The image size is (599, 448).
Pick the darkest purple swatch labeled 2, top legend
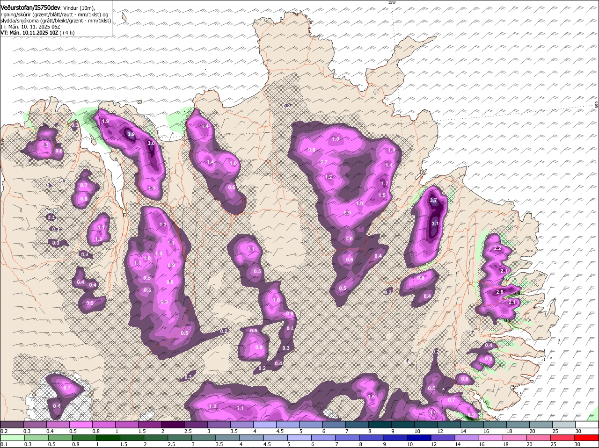click(x=173, y=425)
